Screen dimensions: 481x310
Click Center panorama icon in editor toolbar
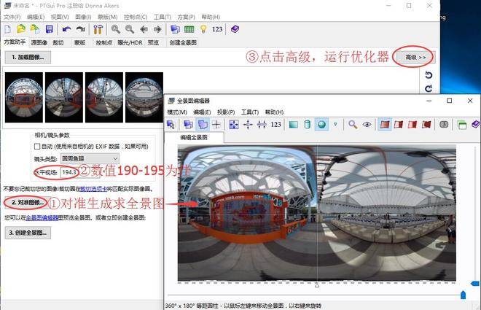coord(248,124)
